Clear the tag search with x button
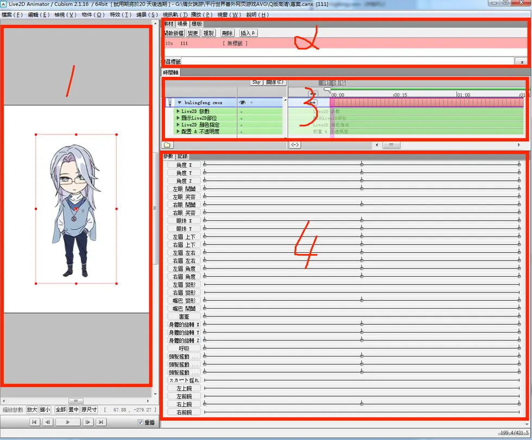 522,62
